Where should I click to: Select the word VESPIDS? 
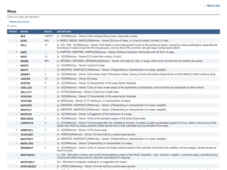[26, 97]
